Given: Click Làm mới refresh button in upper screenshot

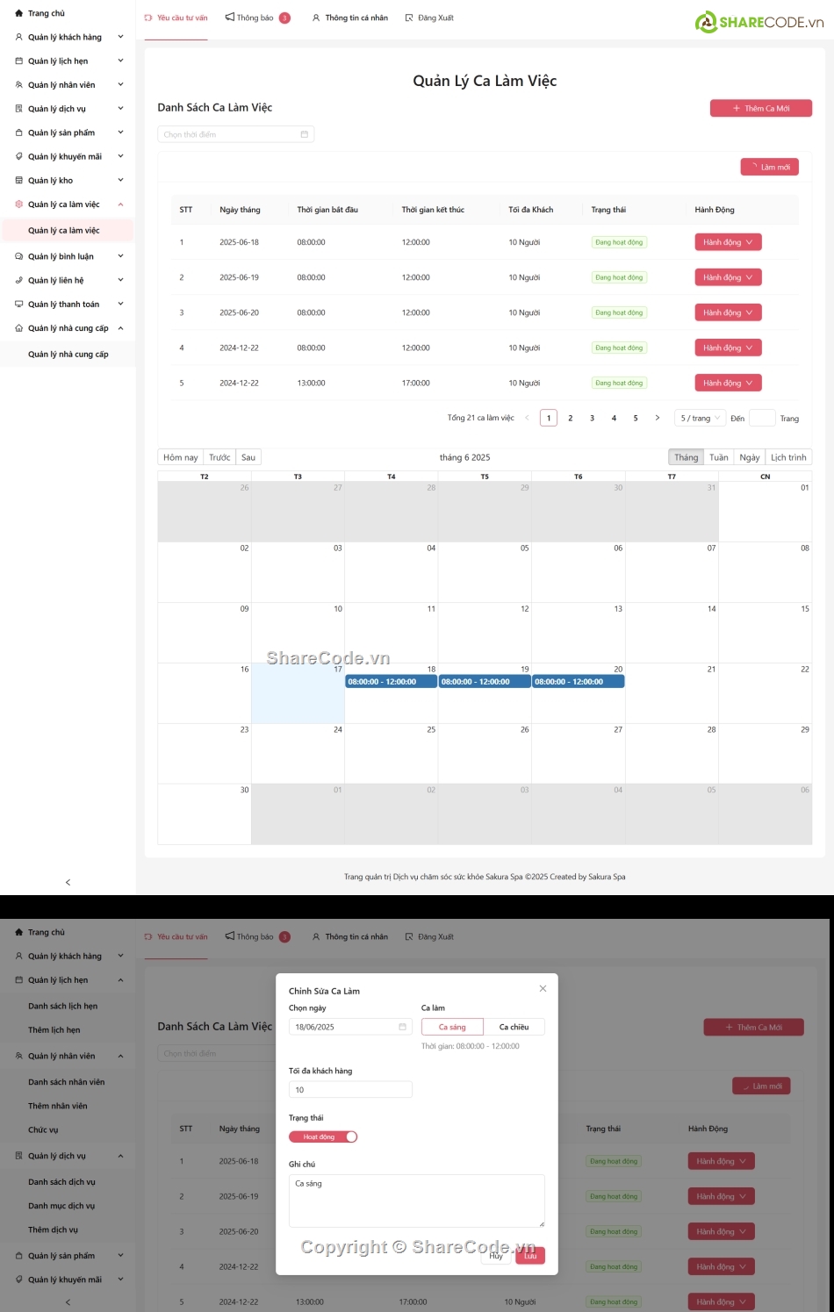Looking at the screenshot, I should 770,167.
